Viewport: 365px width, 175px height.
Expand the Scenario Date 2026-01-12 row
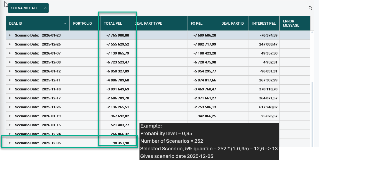[10, 71]
